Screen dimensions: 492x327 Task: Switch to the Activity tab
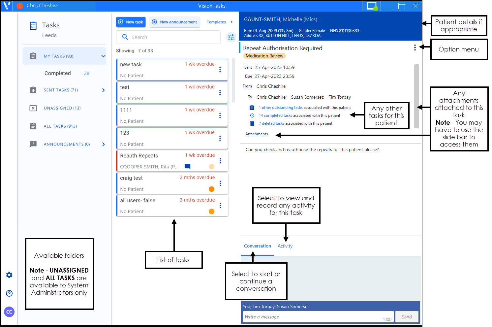pos(285,246)
